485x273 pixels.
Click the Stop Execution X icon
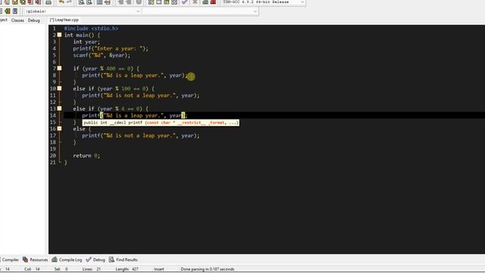point(195,2)
